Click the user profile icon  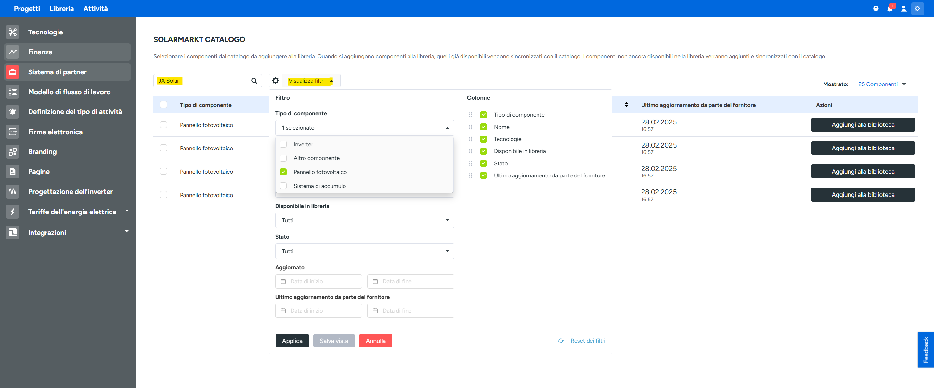tap(903, 8)
